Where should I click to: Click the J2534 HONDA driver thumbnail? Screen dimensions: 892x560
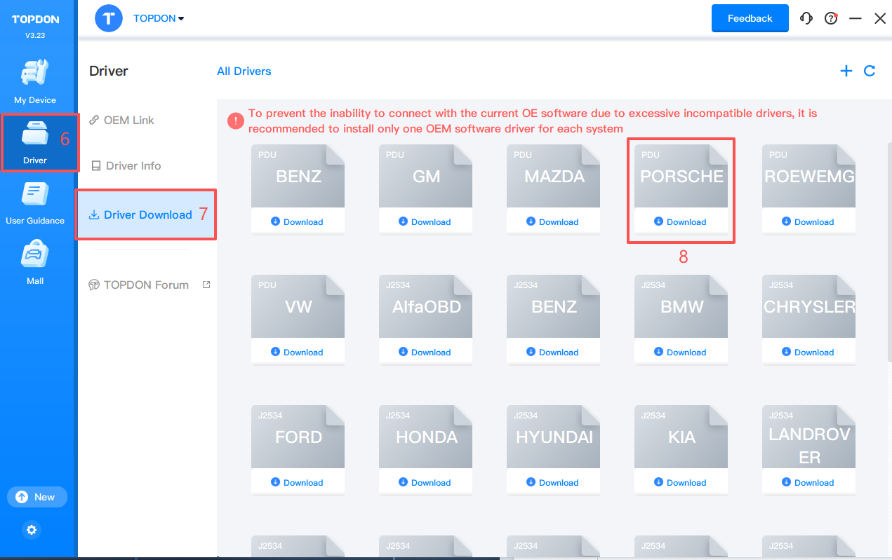426,437
